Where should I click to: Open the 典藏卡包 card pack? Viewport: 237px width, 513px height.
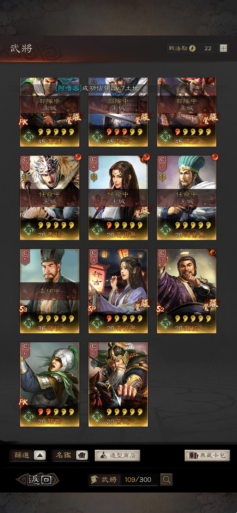(207, 456)
